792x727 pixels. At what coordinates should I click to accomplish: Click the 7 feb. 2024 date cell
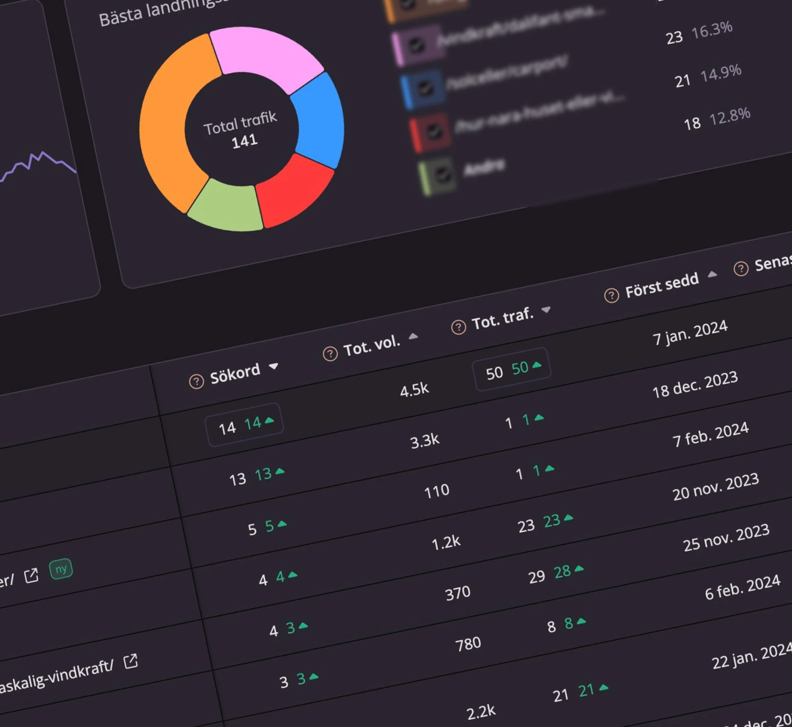pyautogui.click(x=710, y=435)
